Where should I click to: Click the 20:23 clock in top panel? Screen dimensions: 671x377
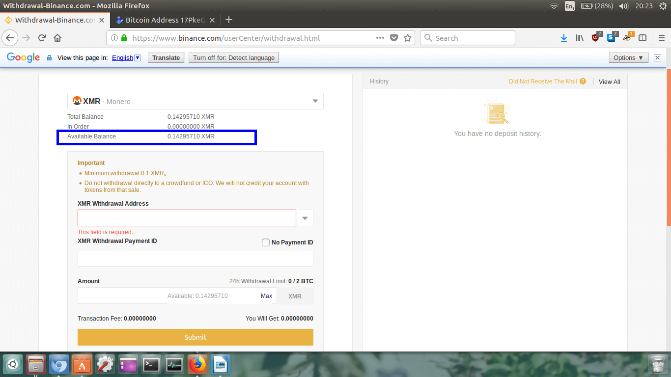click(x=644, y=6)
